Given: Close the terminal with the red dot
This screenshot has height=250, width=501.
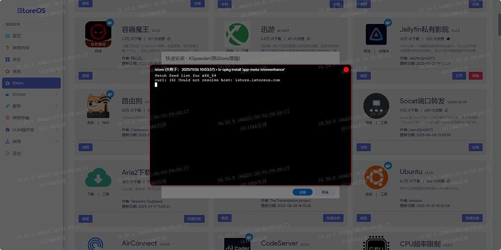Looking at the screenshot, I should click(346, 70).
